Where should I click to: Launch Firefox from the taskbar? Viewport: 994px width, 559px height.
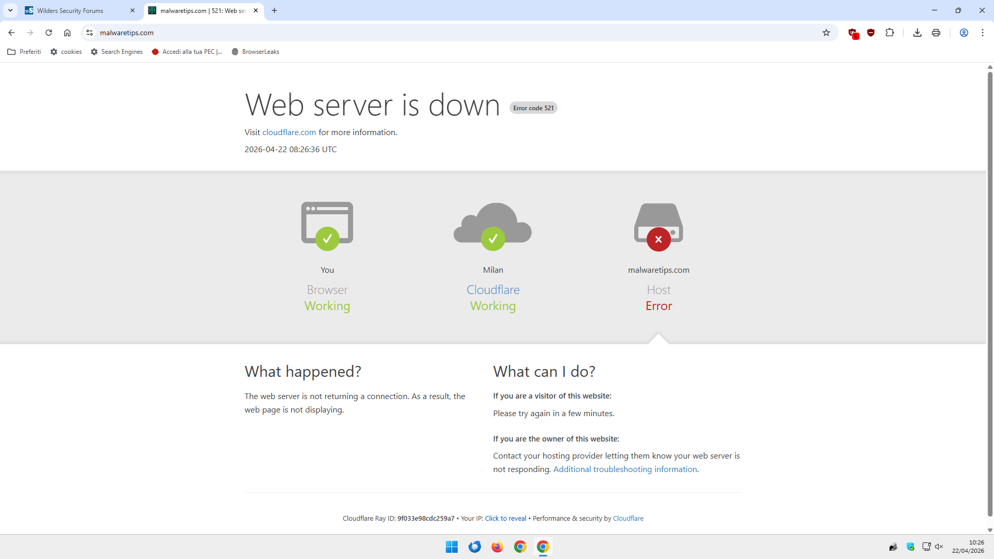pyautogui.click(x=498, y=547)
